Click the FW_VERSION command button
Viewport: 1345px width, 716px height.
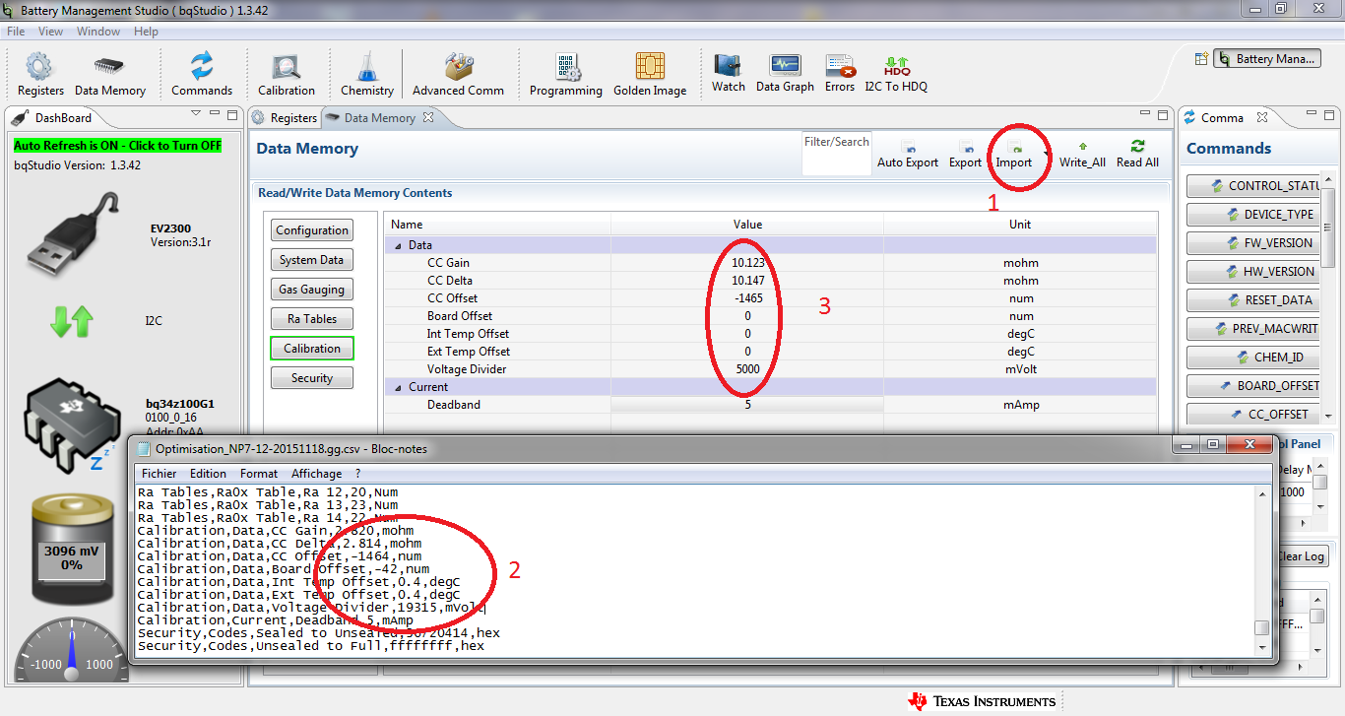tap(1253, 242)
